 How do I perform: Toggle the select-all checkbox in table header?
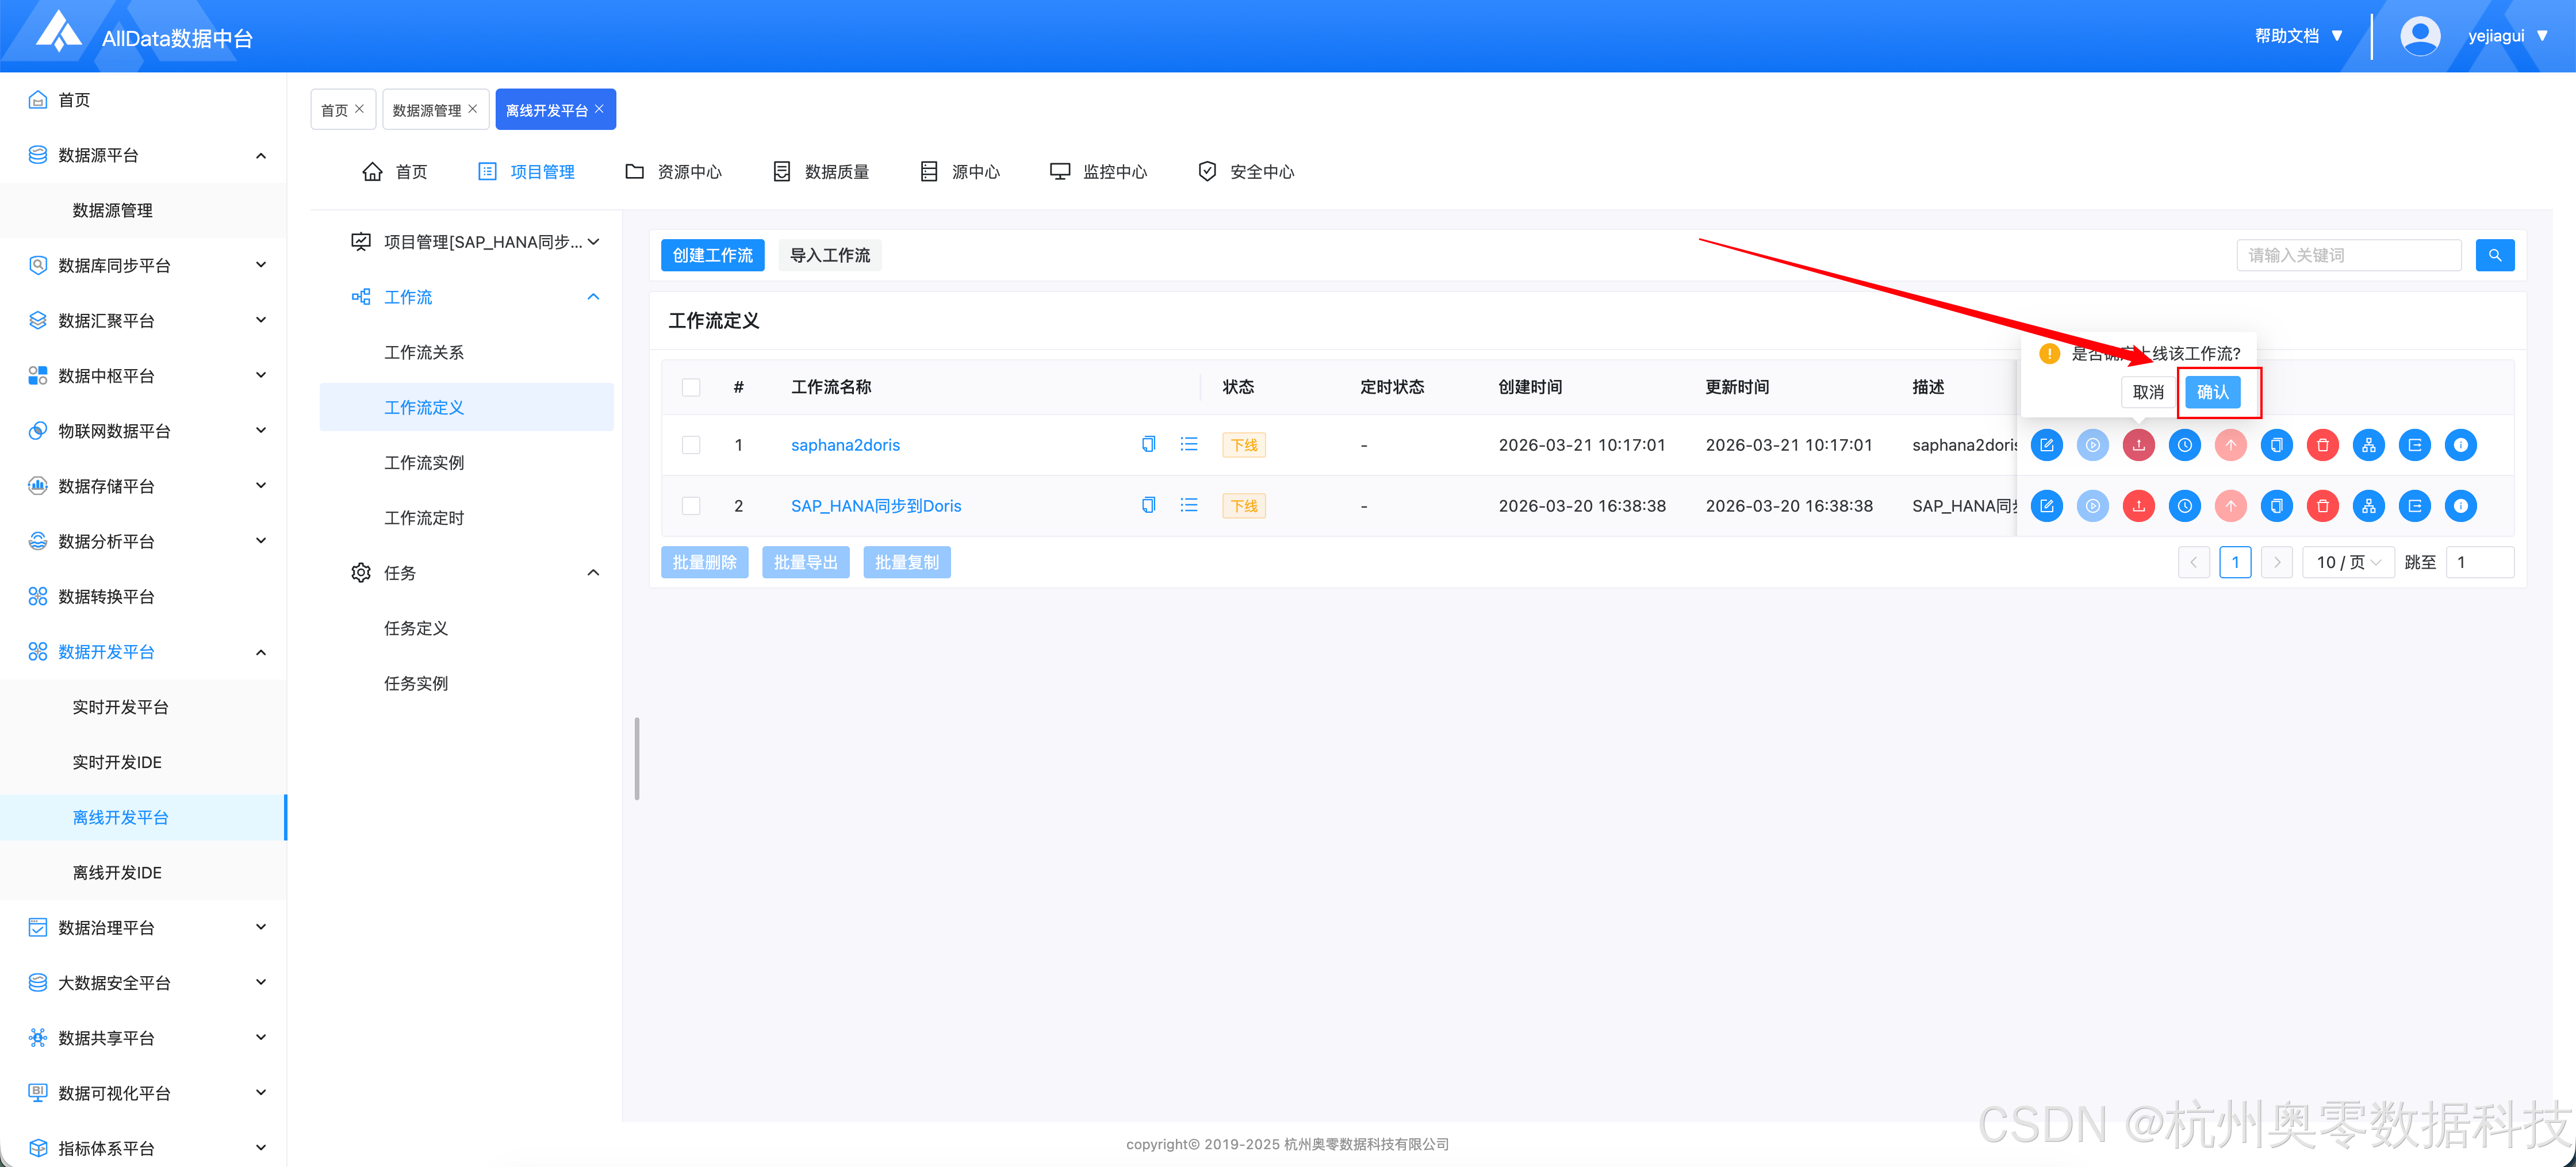[x=691, y=387]
